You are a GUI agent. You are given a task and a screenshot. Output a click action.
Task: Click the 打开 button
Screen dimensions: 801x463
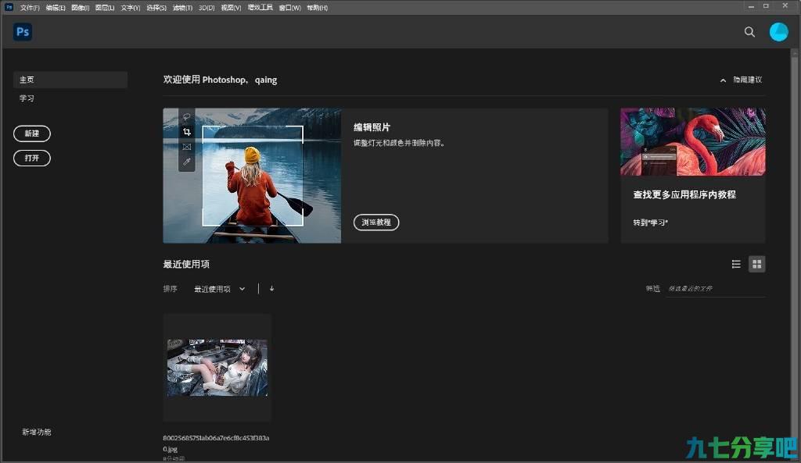tap(31, 158)
